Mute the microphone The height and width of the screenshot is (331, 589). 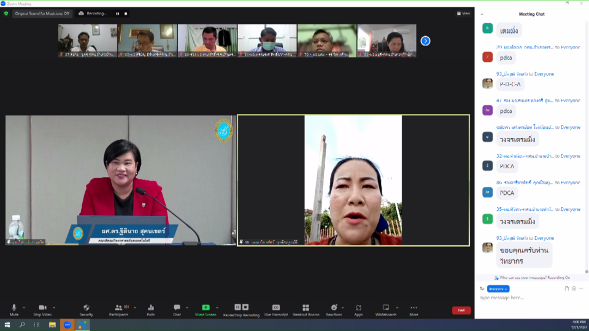(x=14, y=310)
